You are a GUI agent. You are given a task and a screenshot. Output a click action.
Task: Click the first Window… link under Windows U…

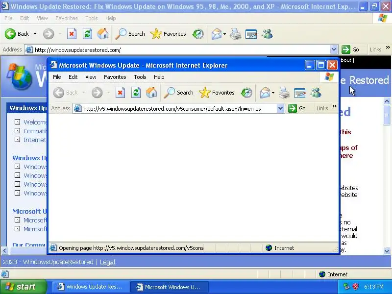tap(35, 167)
